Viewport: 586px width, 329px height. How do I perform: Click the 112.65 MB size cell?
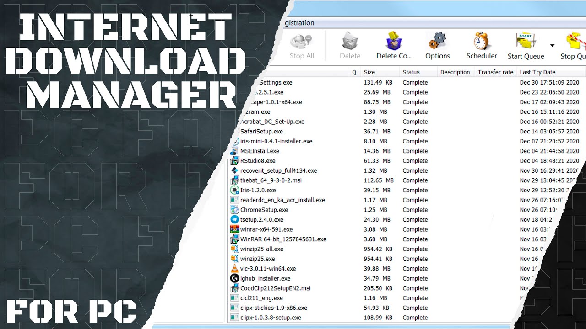(379, 180)
